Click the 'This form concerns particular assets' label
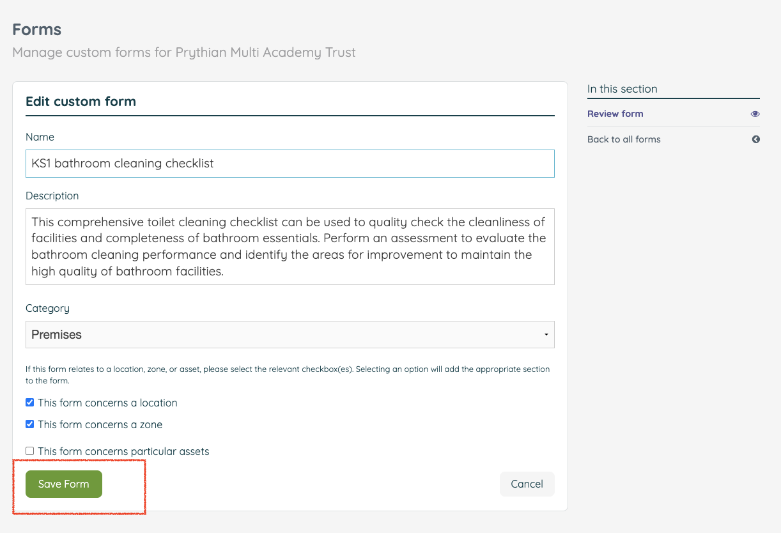781x533 pixels. [x=123, y=451]
